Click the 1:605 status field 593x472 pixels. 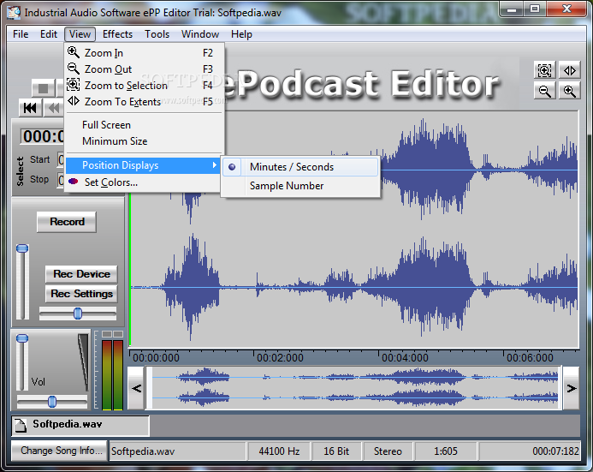coord(446,451)
